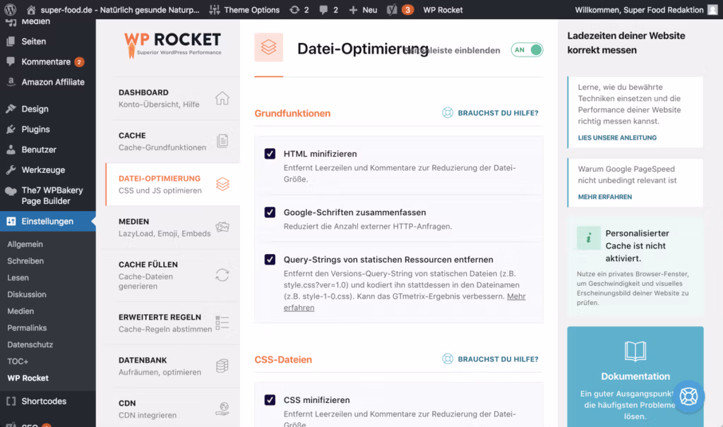The width and height of the screenshot is (723, 427).
Task: Toggle Google-Schriften zusammenfassen checkbox
Action: (270, 212)
